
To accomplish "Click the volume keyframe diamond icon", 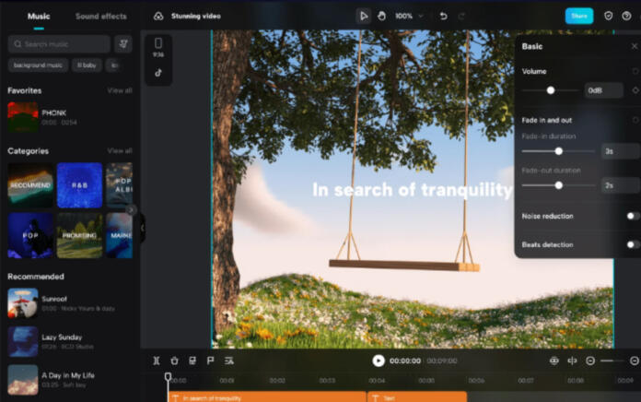I will pyautogui.click(x=635, y=90).
